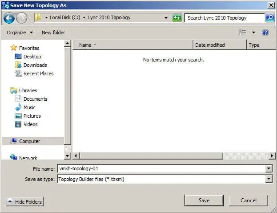The width and height of the screenshot is (277, 213).
Task: Close the Save New Topology As dialog
Action: pos(271,5)
